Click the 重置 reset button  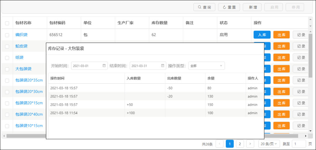(229, 7)
